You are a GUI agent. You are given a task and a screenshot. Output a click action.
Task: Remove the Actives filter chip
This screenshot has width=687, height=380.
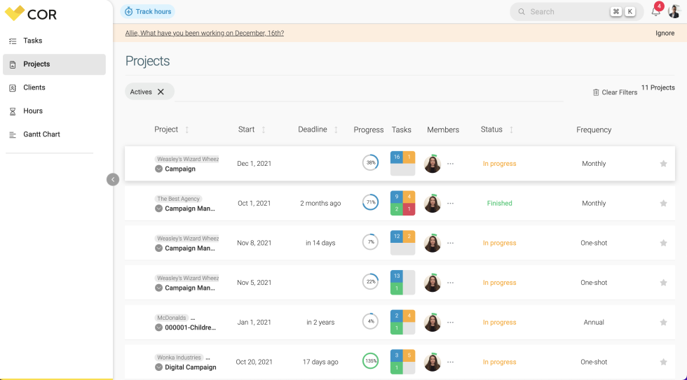coord(161,92)
